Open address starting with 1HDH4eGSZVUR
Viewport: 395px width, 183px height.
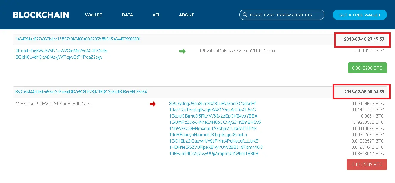[x=216, y=147]
